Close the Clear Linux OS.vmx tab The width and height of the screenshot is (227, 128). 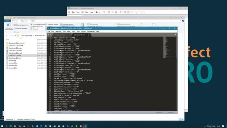click(88, 35)
